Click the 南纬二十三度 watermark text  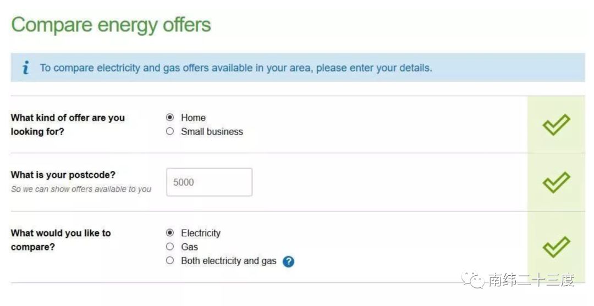tap(531, 281)
